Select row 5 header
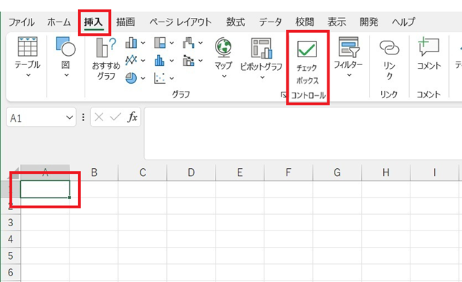This screenshot has height=282, width=462. (10, 256)
